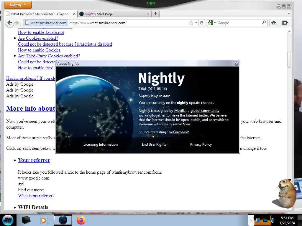Reload the current page
302x226 pixels.
[x=202, y=23]
